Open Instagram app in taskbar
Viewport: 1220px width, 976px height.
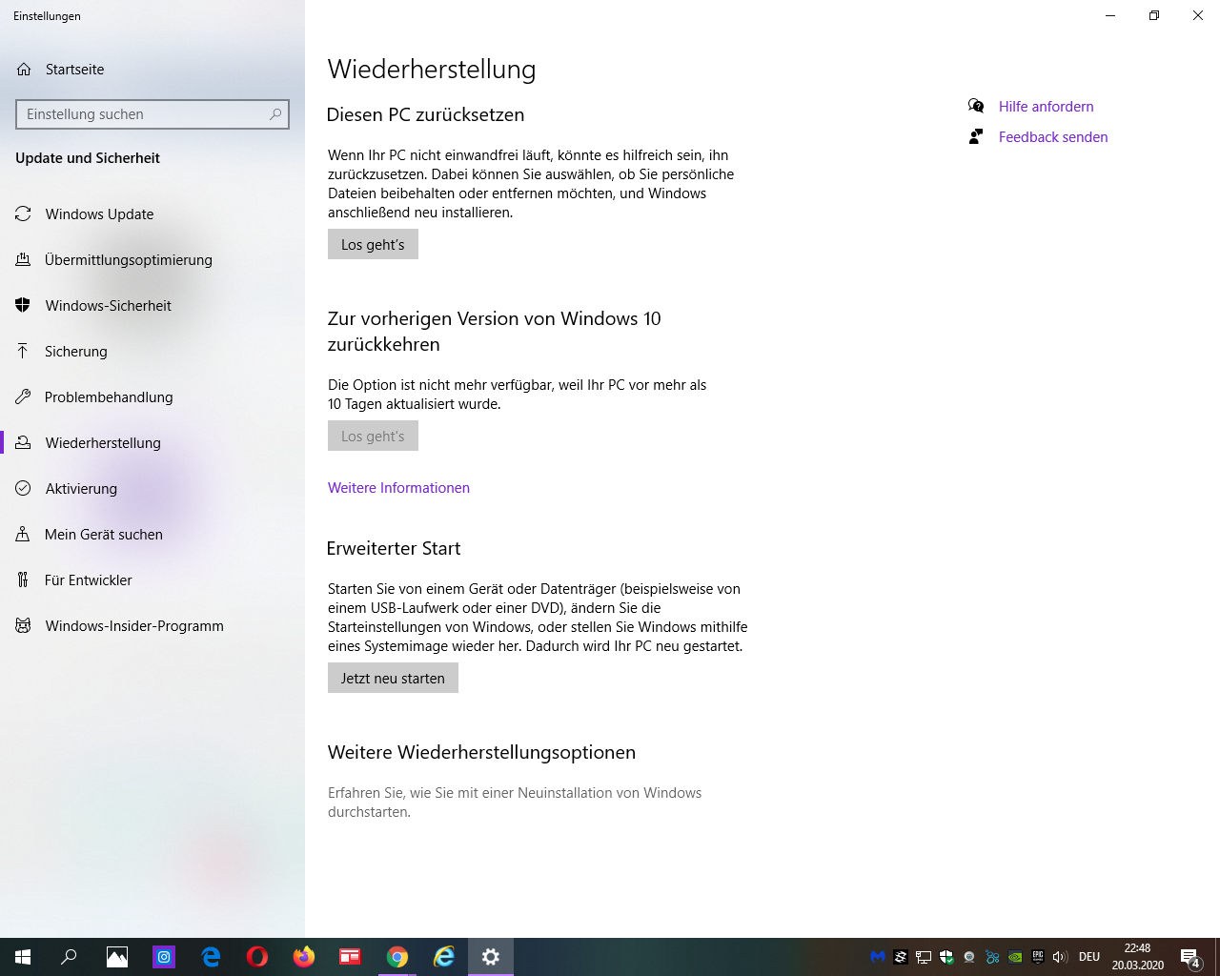pyautogui.click(x=164, y=957)
